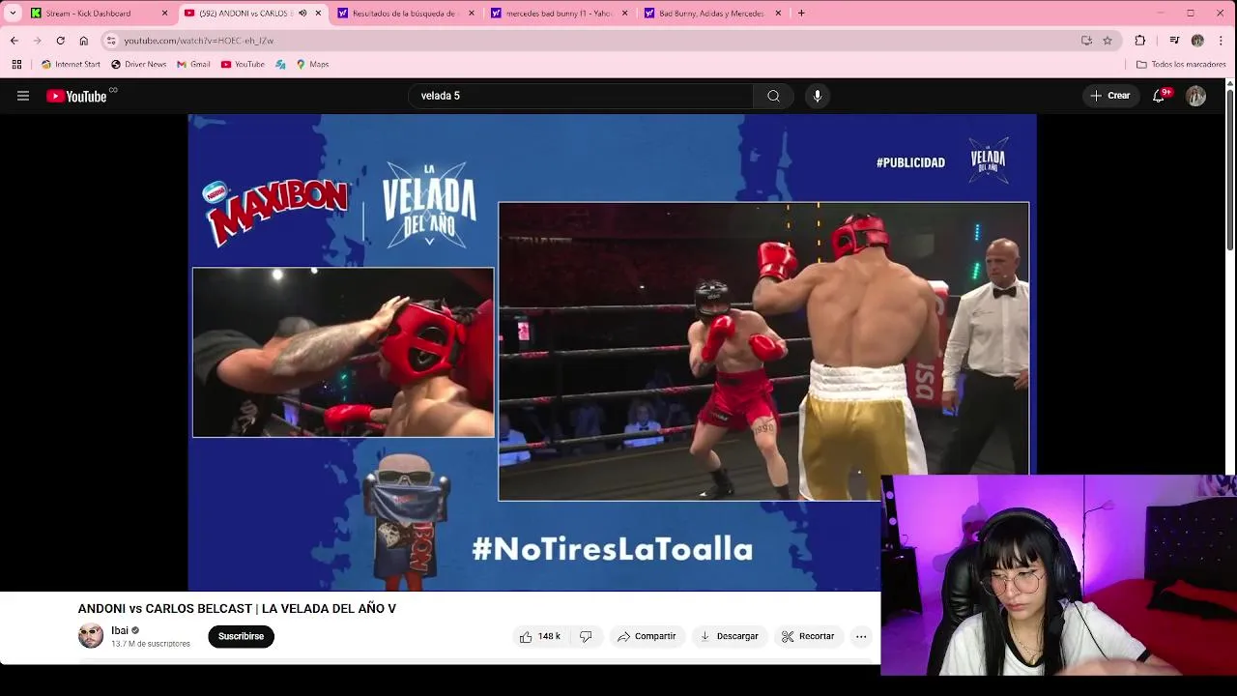The image size is (1237, 696).
Task: Bookmark this page with star icon
Action: (x=1108, y=41)
